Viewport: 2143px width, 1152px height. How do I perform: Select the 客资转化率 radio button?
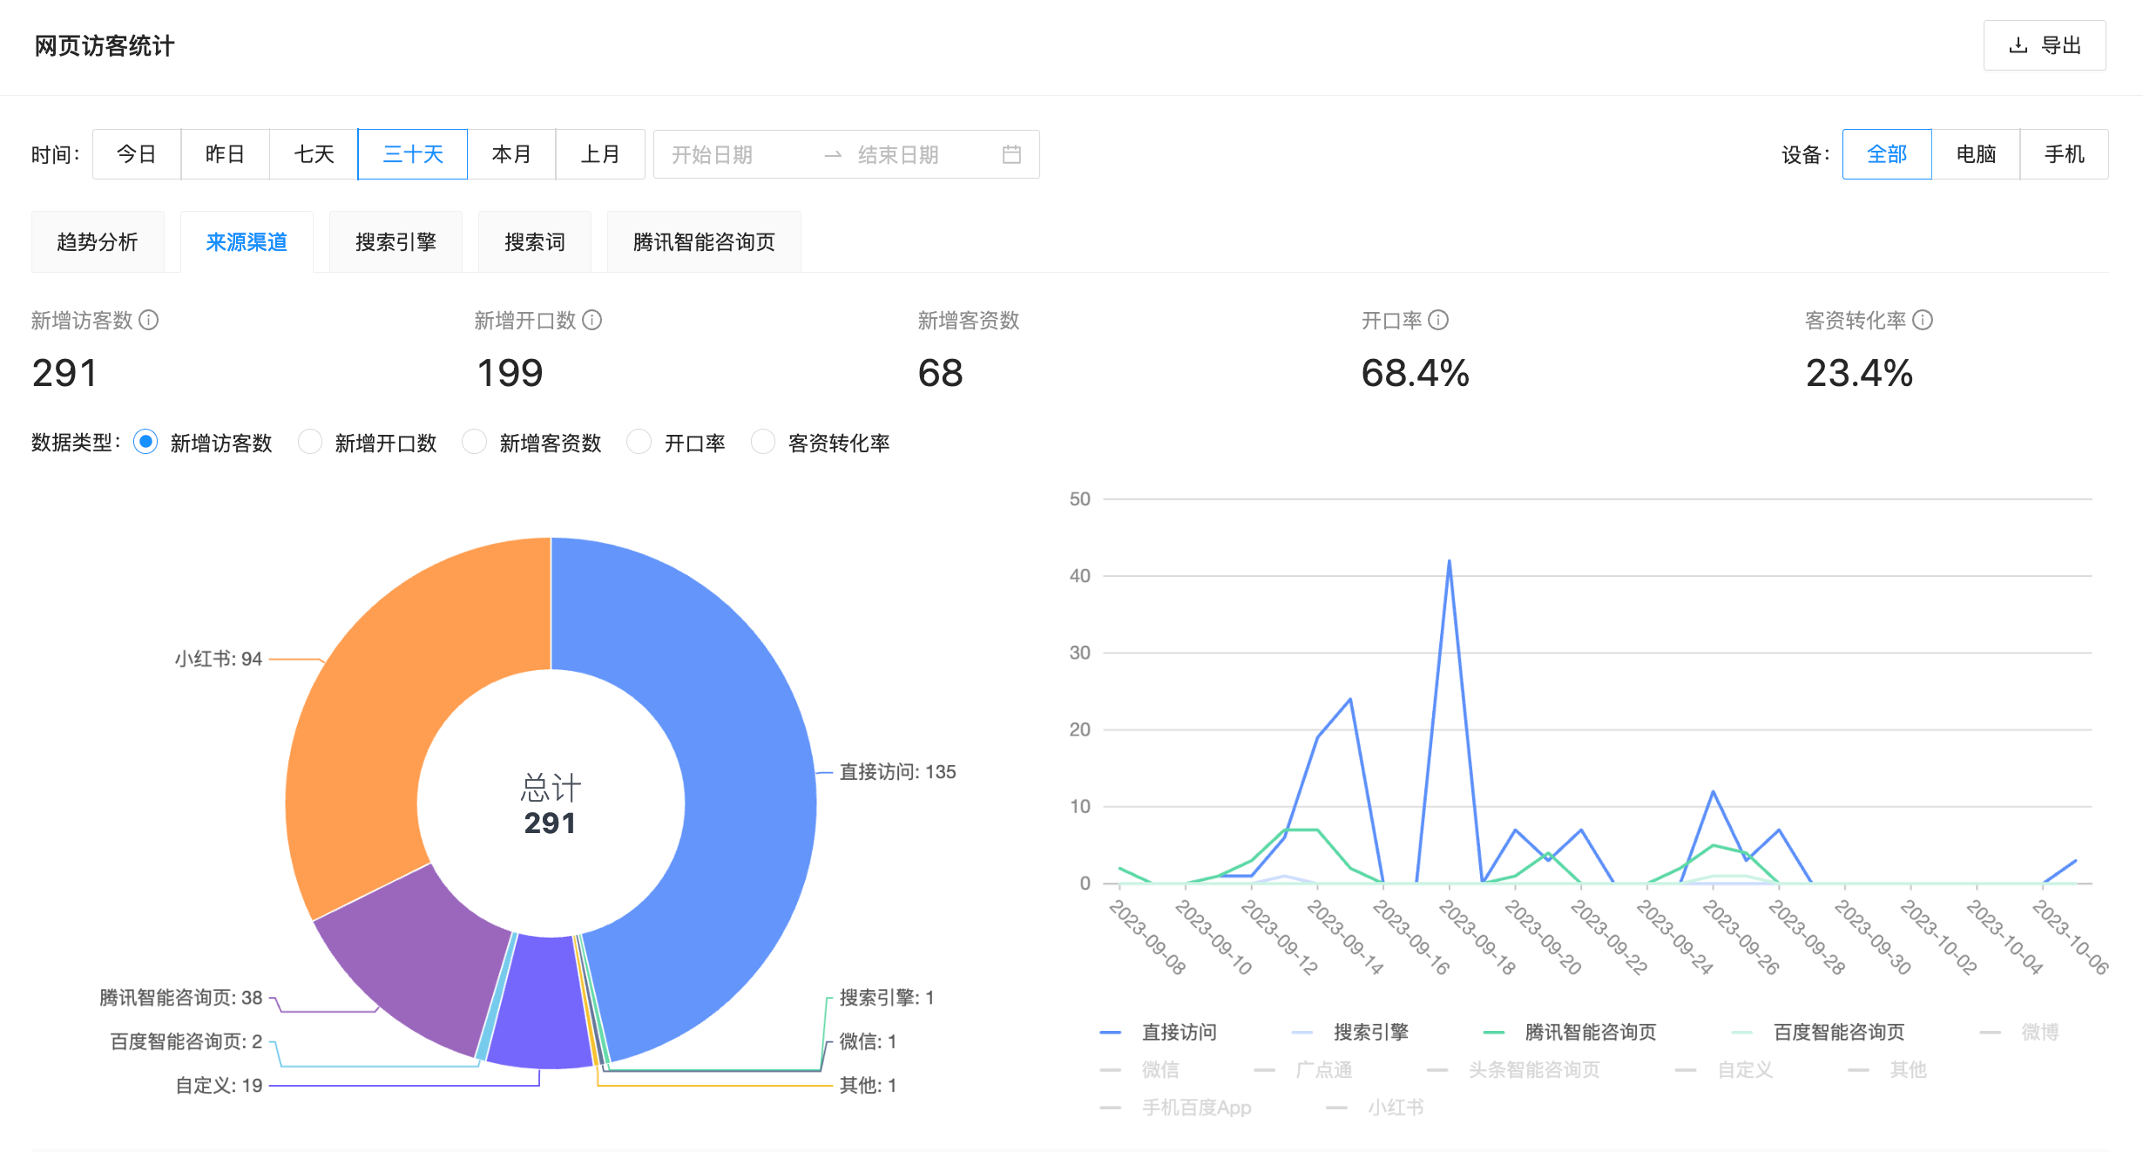point(763,442)
